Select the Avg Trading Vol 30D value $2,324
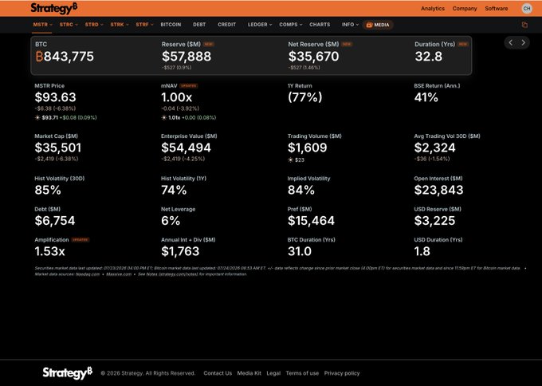 435,148
